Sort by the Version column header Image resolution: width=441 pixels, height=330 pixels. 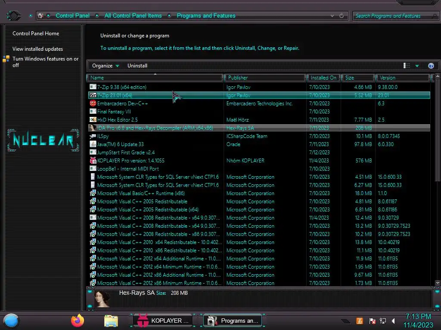pyautogui.click(x=403, y=78)
